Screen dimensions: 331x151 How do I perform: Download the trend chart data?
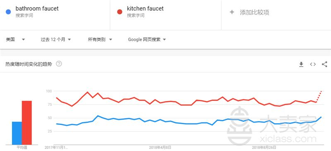click(x=301, y=65)
